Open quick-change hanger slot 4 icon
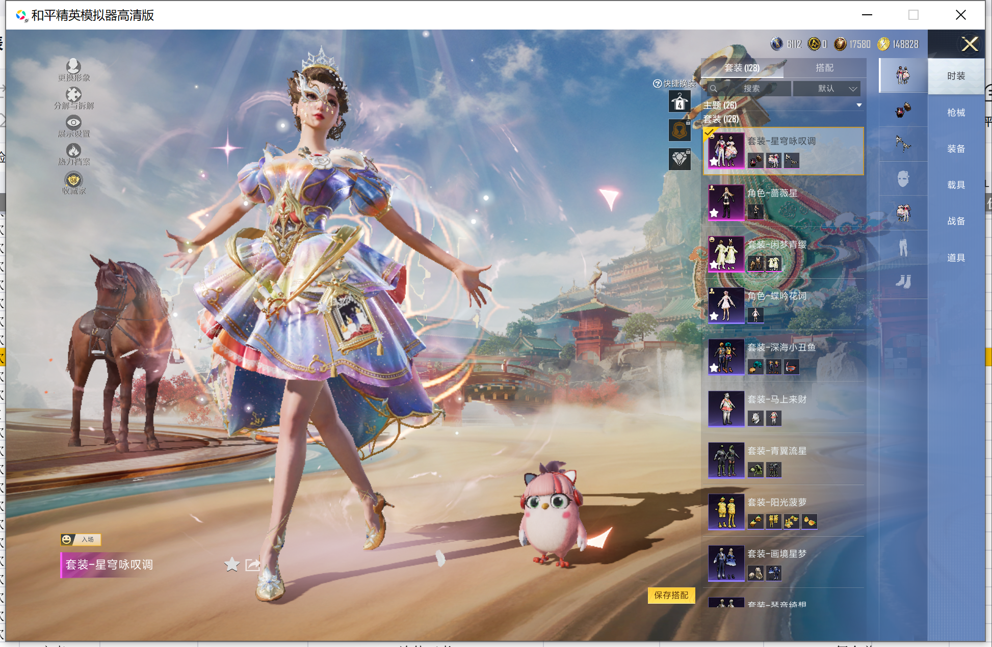 tap(680, 102)
